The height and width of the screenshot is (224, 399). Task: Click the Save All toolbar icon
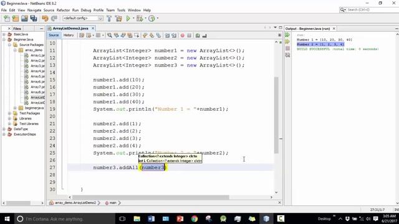click(34, 18)
